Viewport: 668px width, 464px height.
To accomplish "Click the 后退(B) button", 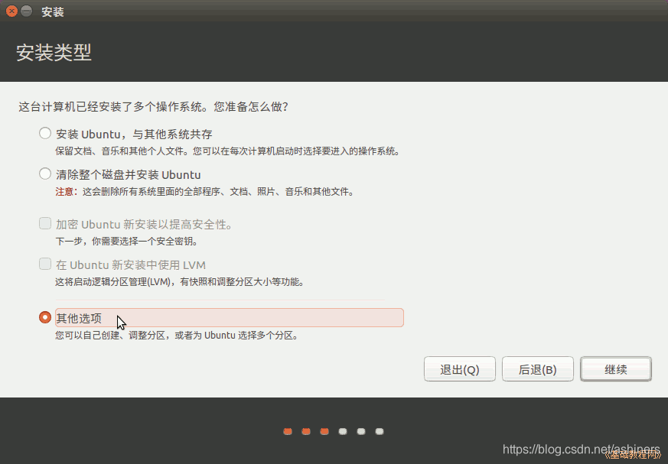I will (x=538, y=369).
